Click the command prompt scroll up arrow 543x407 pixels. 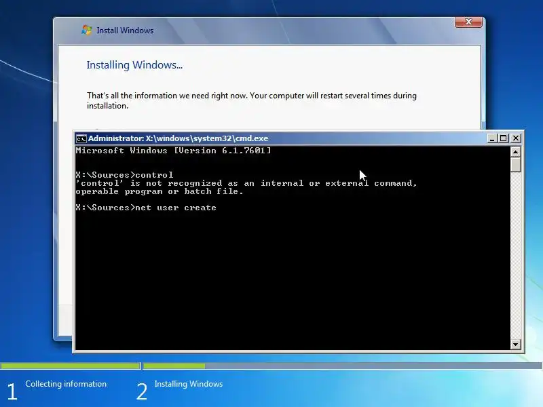pos(516,151)
